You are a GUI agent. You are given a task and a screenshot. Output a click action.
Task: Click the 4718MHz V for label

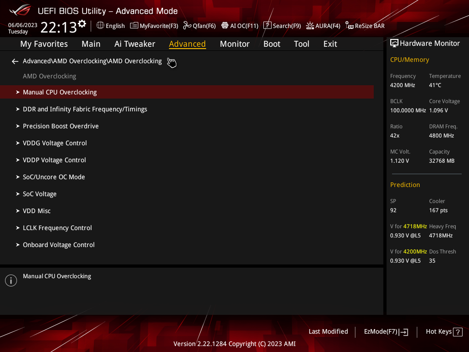(x=408, y=226)
